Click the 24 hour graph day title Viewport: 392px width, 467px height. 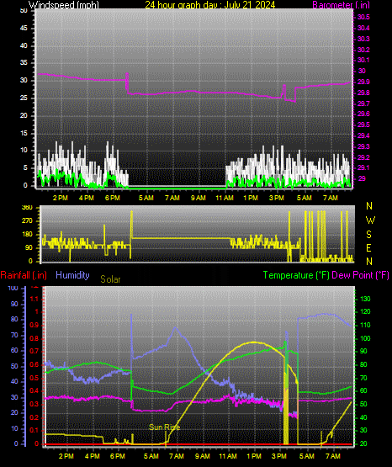(x=210, y=5)
